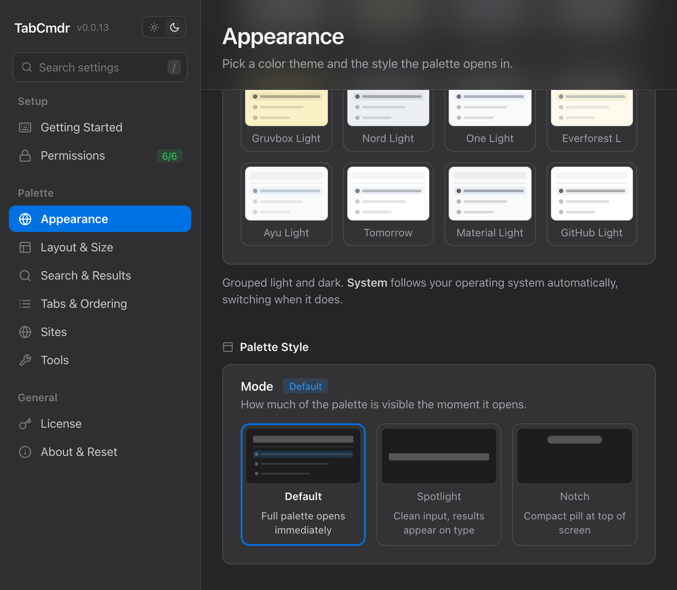The image size is (677, 590).
Task: Open Tabs & Ordering settings
Action: (100, 304)
